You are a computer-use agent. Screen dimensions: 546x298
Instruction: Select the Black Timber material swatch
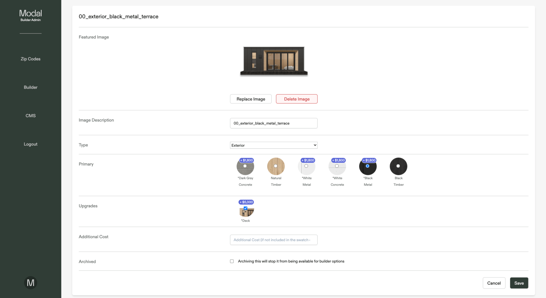point(398,166)
